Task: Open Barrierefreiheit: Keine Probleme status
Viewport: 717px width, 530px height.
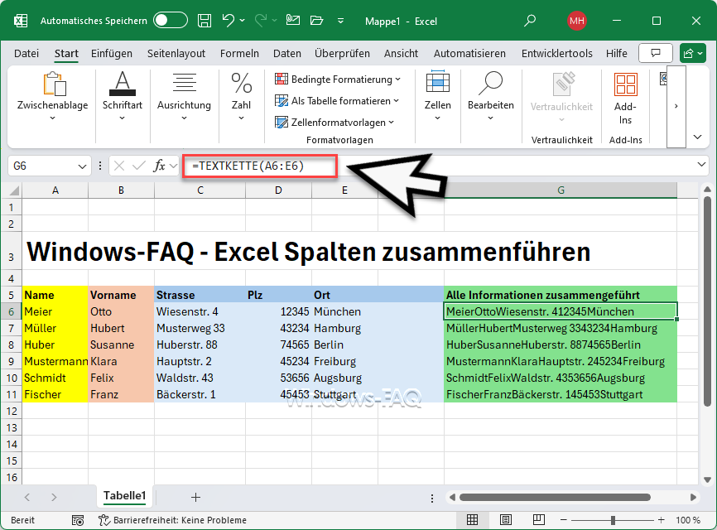Action: 173,520
